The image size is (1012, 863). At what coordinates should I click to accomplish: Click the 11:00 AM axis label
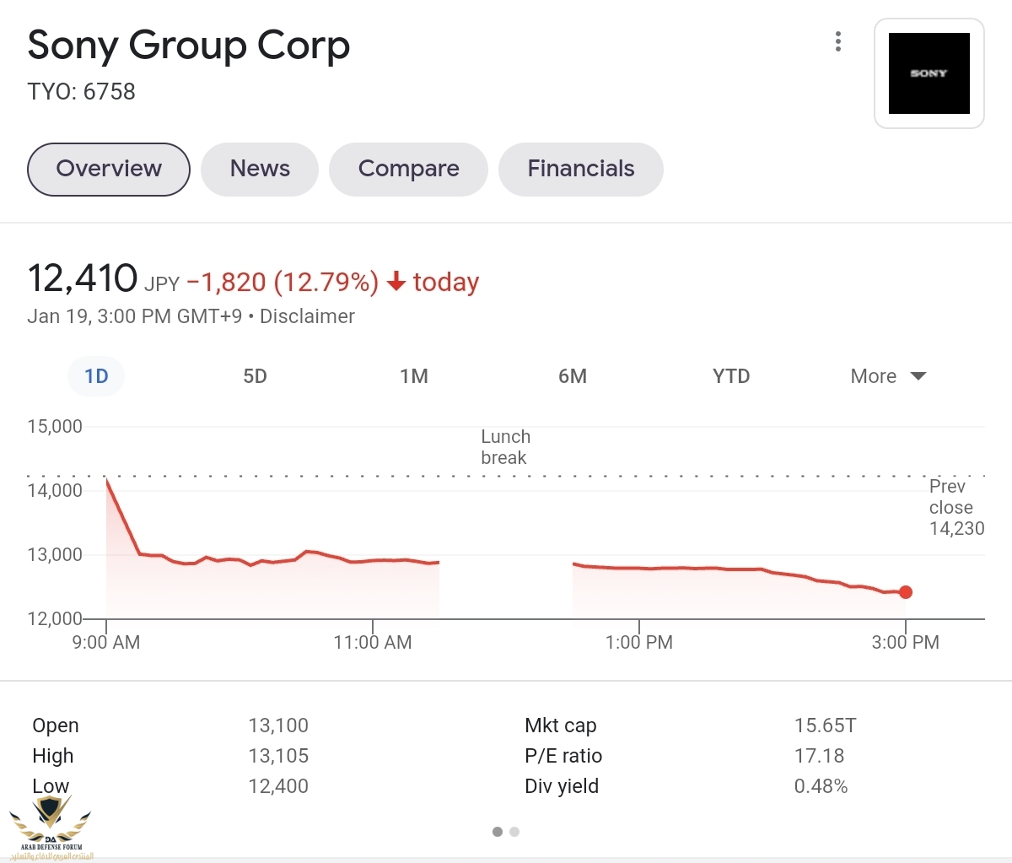373,643
